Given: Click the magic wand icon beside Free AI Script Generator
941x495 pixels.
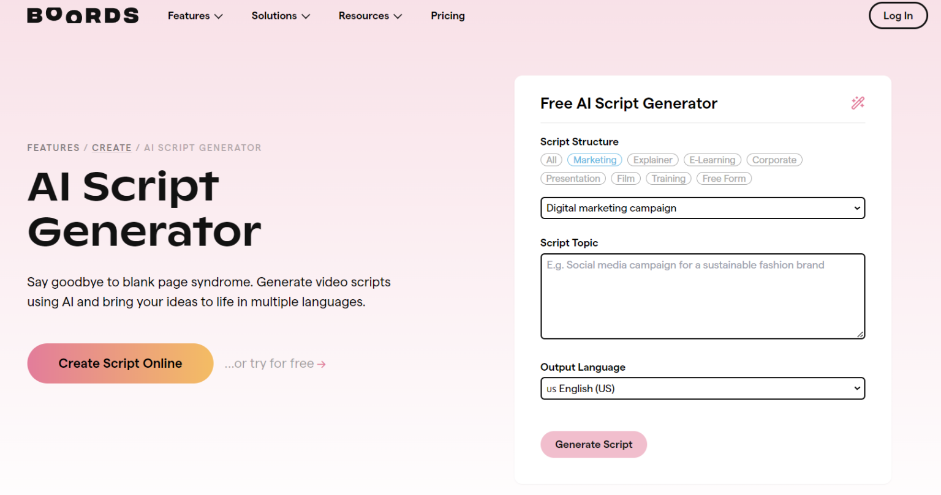Looking at the screenshot, I should tap(858, 103).
